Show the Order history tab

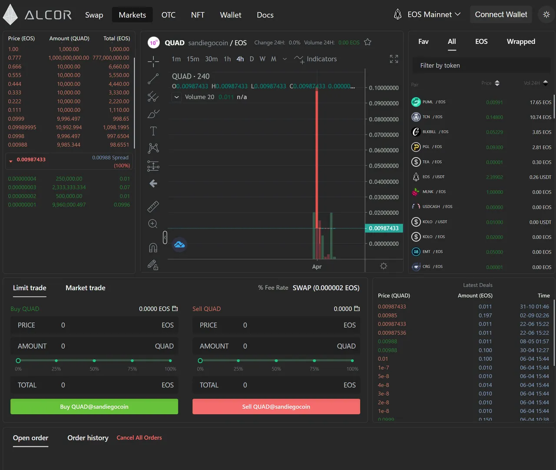88,438
